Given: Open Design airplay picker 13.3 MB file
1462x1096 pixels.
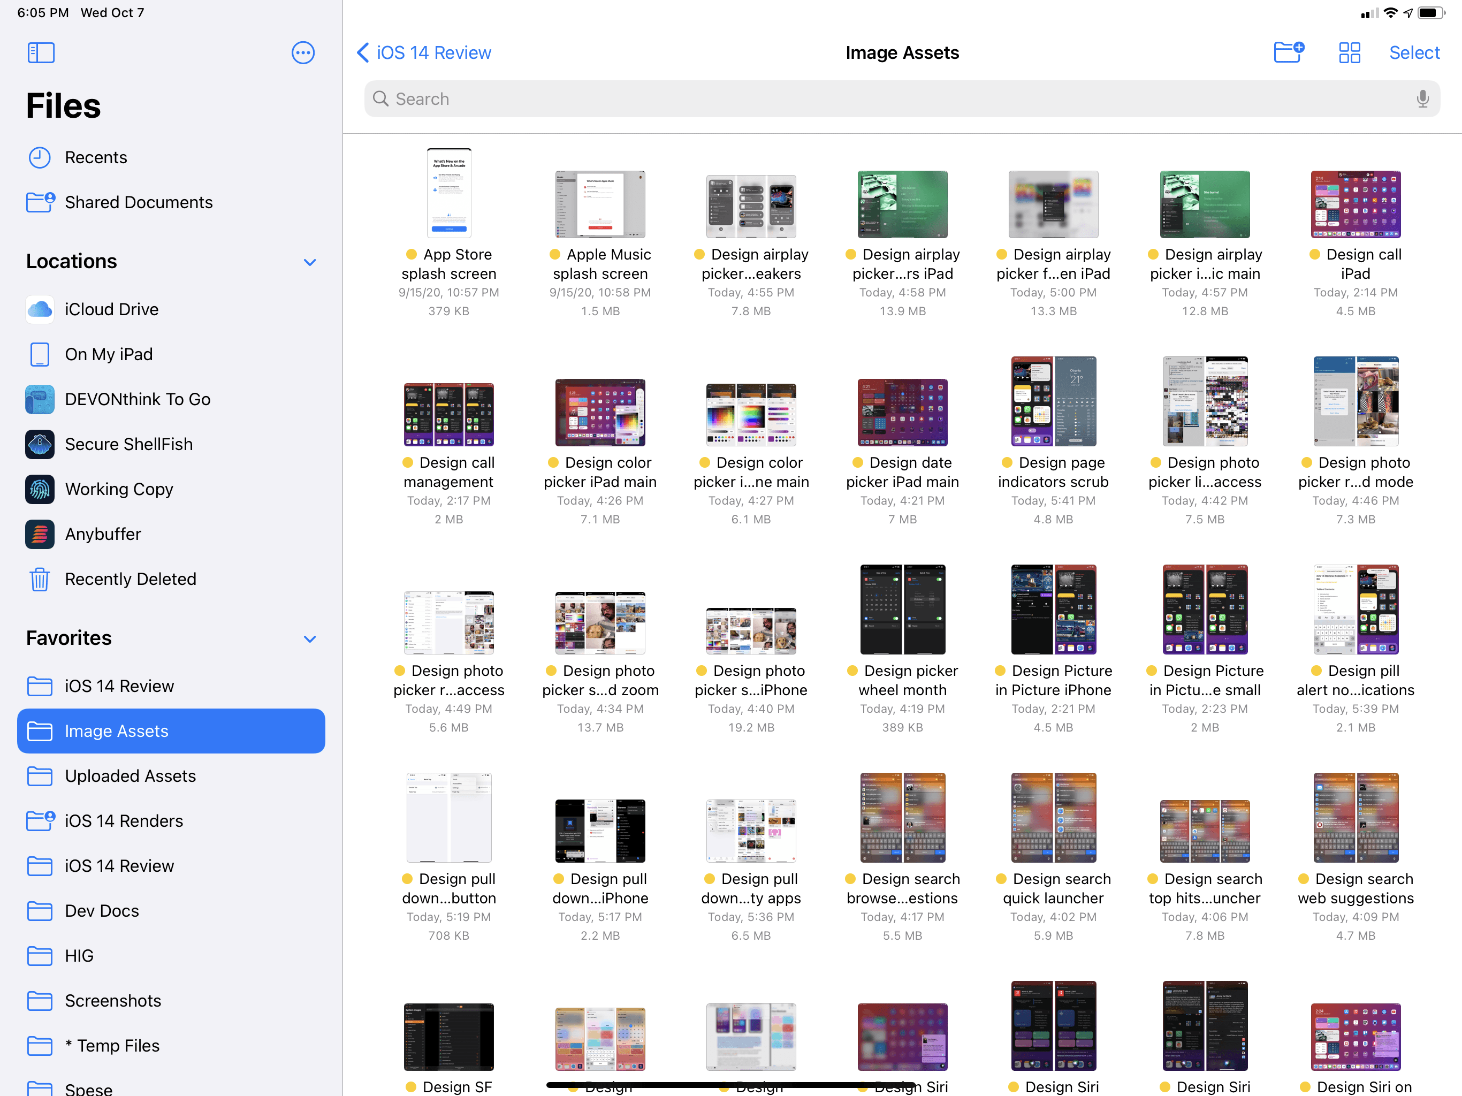Looking at the screenshot, I should click(1053, 204).
